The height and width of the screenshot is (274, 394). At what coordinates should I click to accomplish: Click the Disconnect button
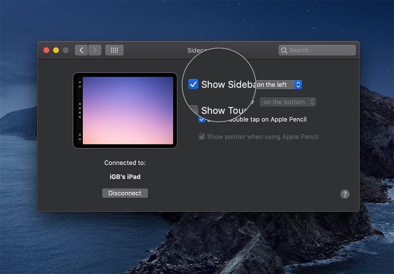click(125, 193)
